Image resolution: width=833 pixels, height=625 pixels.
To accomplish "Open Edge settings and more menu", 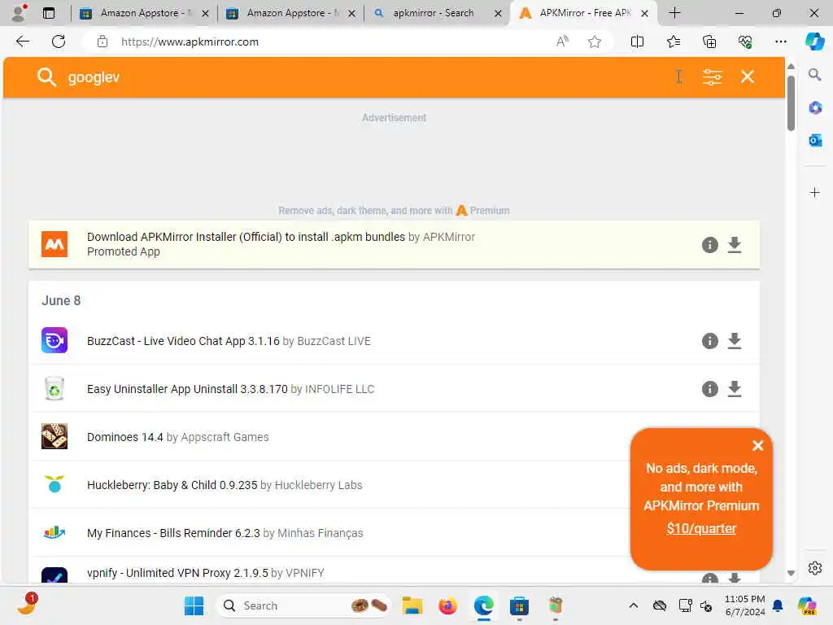I will point(780,42).
